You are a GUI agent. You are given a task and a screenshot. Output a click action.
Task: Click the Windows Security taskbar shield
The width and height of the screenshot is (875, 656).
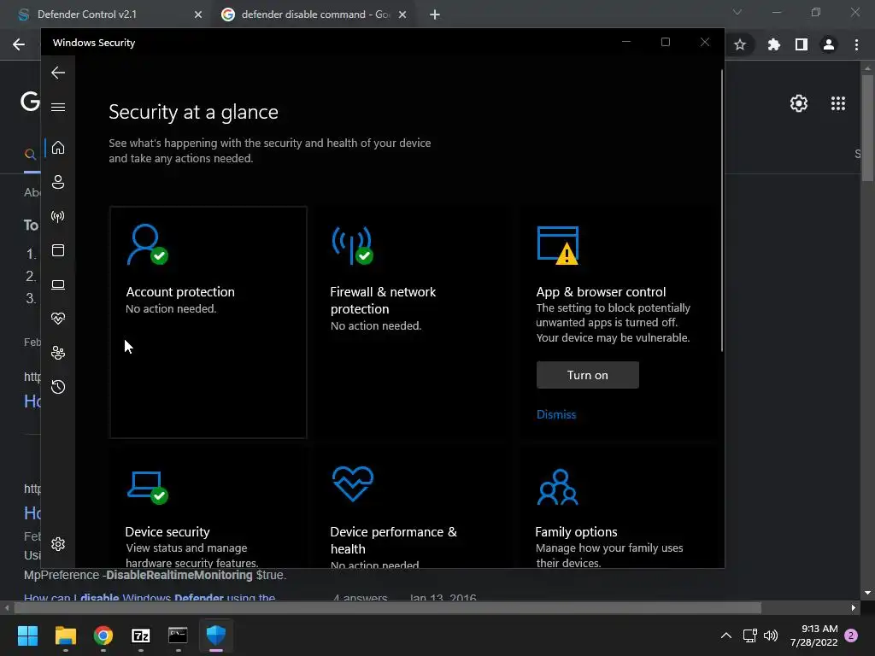(216, 635)
